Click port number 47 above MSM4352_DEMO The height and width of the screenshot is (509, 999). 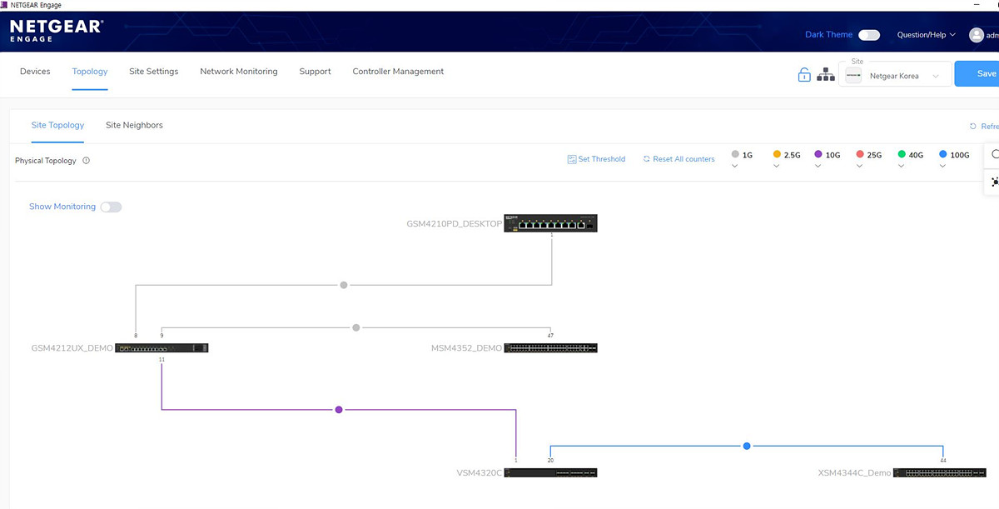(x=550, y=336)
